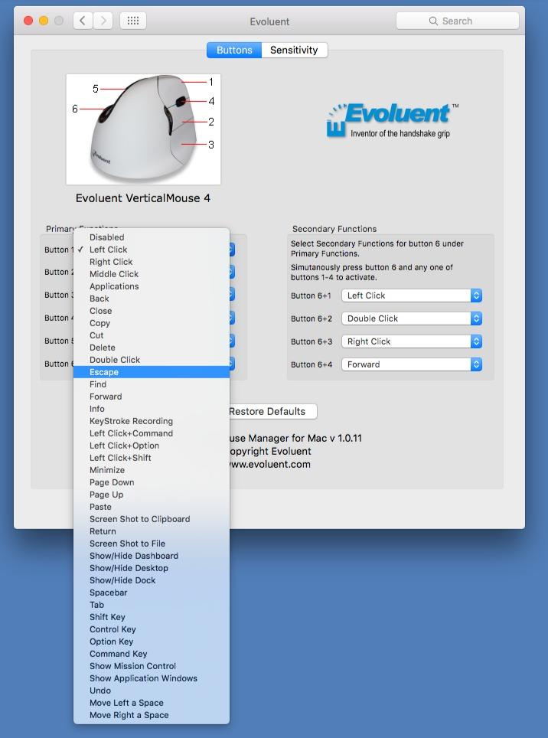Select the highlighted Escape option
The height and width of the screenshot is (738, 548).
(152, 372)
